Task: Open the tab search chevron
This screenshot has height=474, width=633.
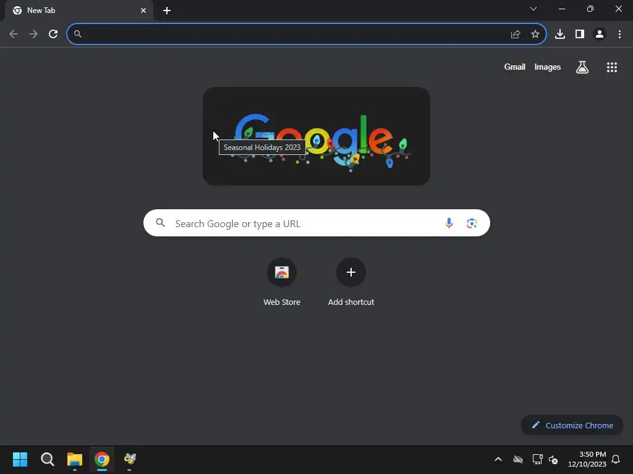Action: point(533,9)
